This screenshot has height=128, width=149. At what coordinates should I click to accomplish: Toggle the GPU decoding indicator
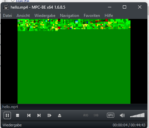tap(111, 115)
